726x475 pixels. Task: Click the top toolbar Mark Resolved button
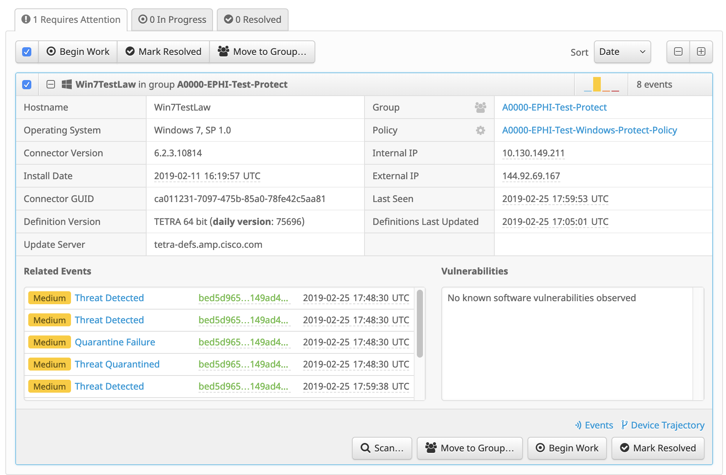(163, 52)
